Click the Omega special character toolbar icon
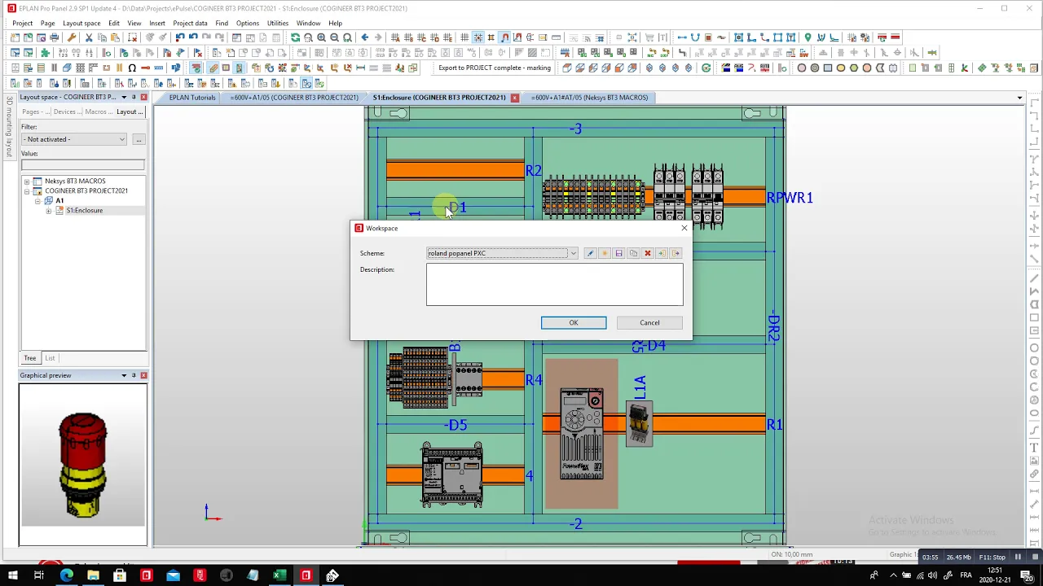The image size is (1043, 586). [132, 68]
